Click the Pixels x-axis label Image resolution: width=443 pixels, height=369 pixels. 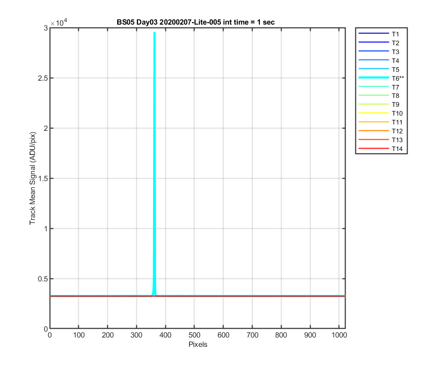tap(198, 344)
